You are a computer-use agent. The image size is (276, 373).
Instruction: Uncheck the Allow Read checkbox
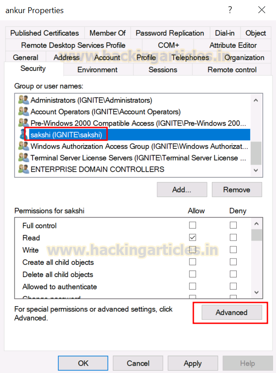[x=192, y=237]
